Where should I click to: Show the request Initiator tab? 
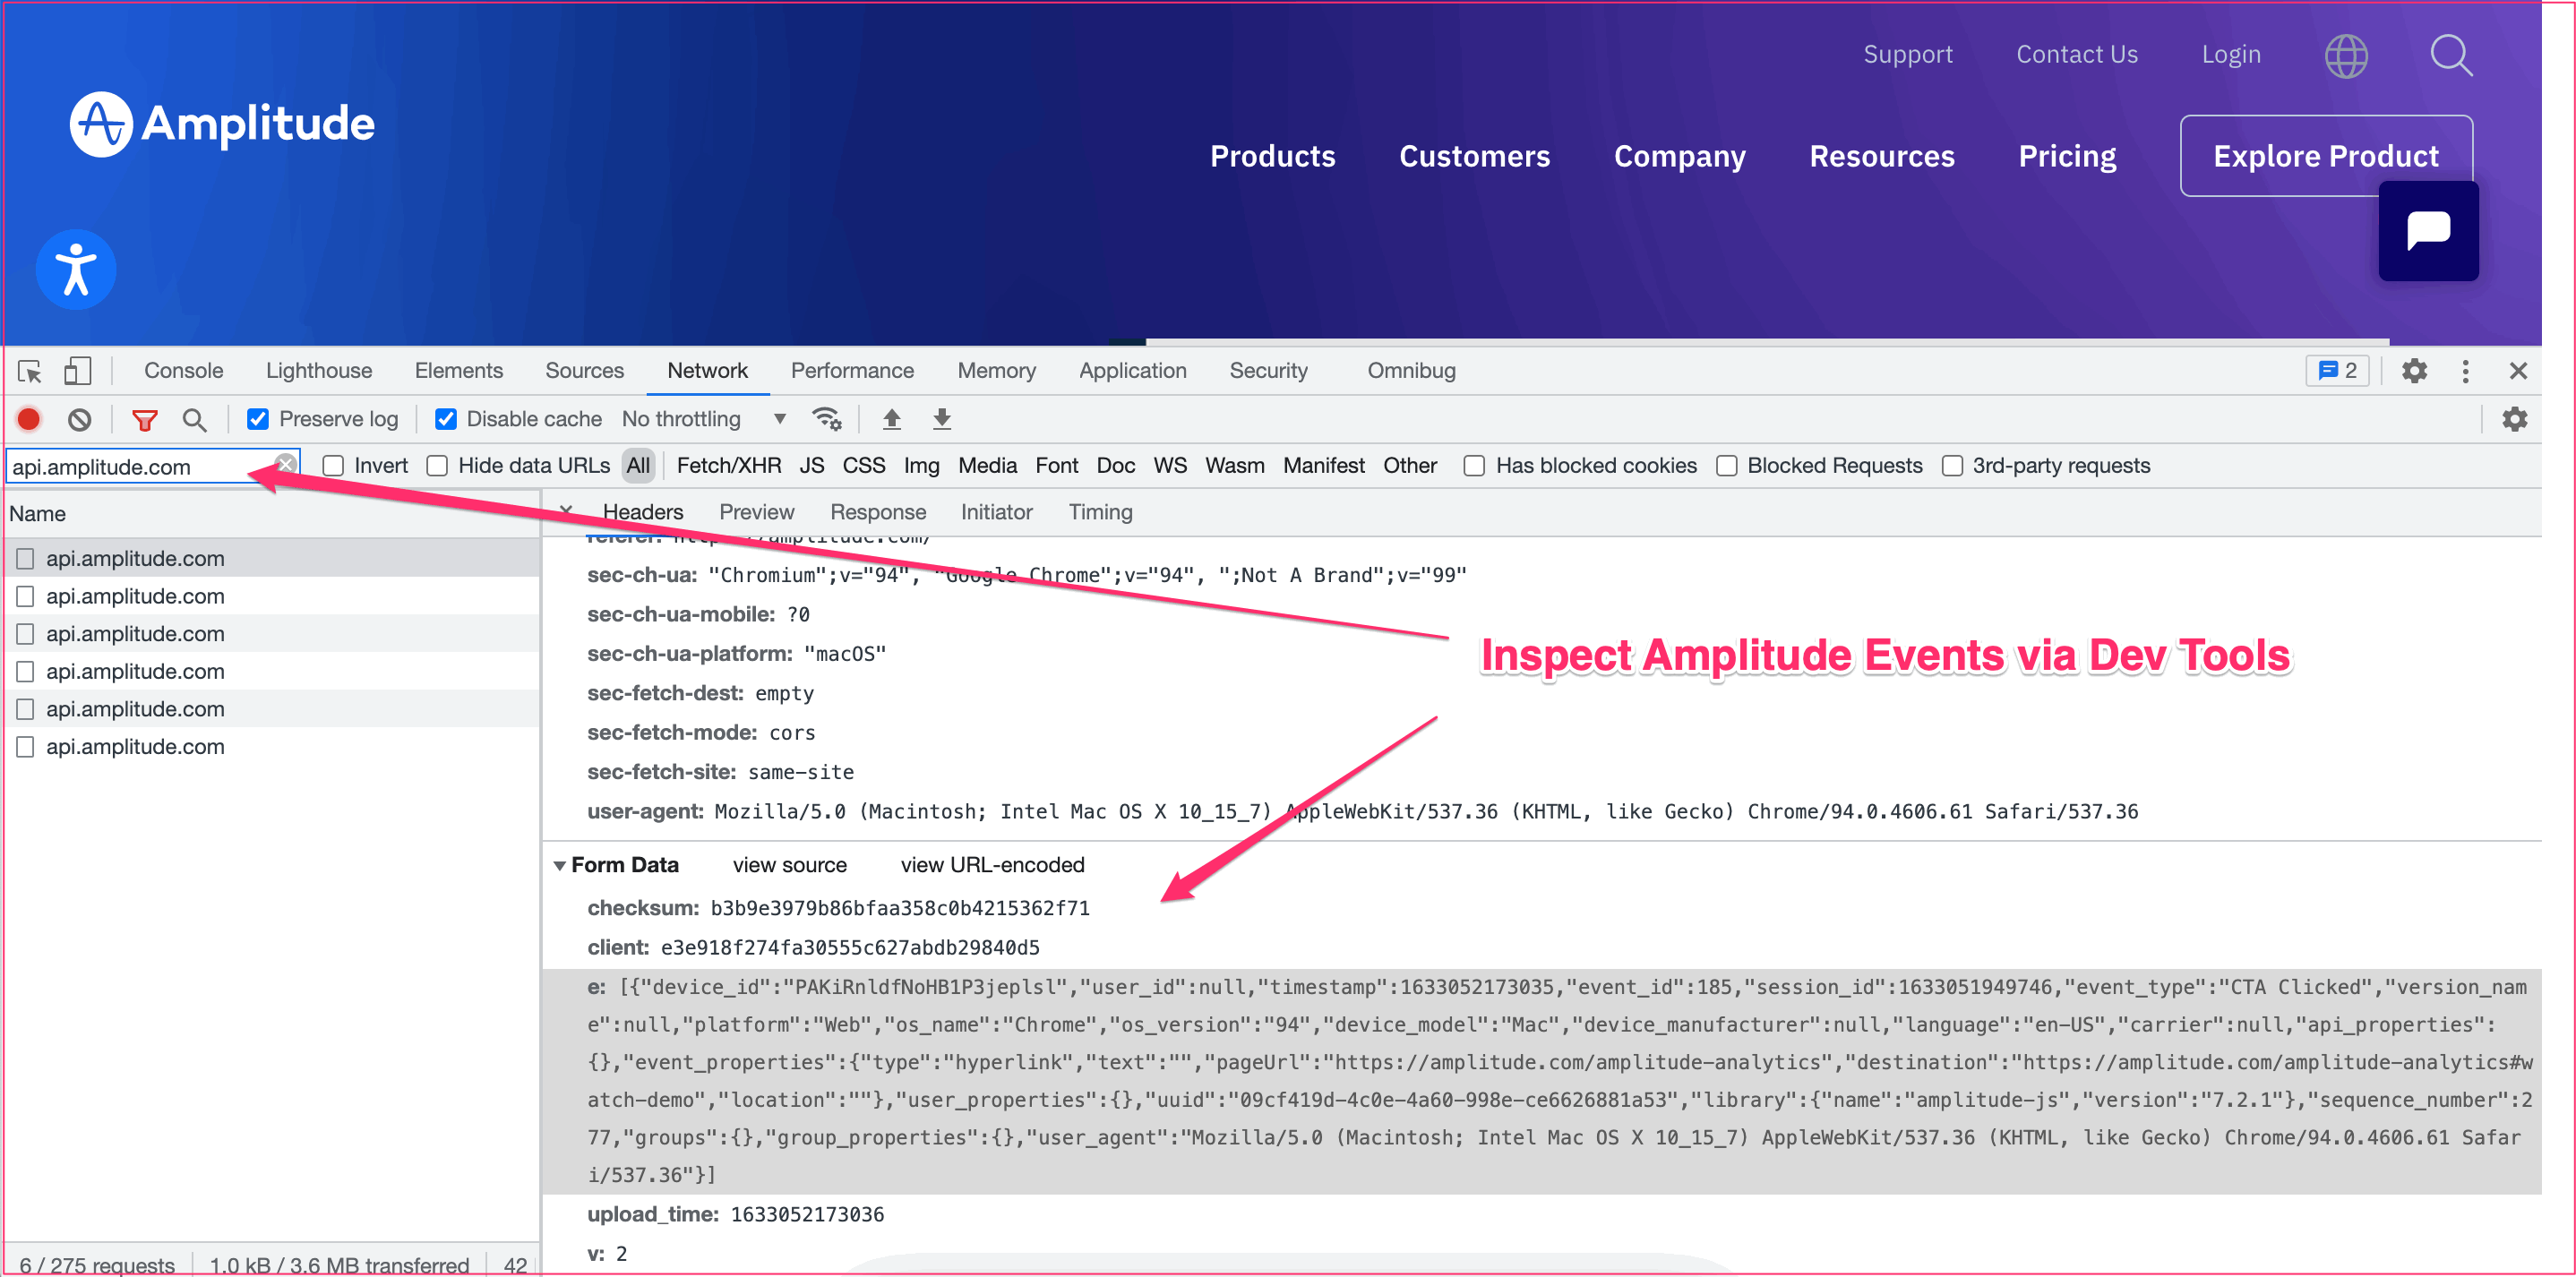coord(996,512)
